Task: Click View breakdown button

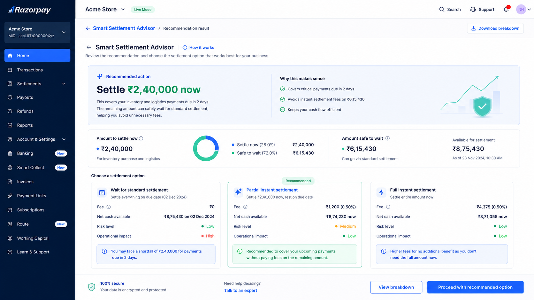Action: (x=396, y=287)
